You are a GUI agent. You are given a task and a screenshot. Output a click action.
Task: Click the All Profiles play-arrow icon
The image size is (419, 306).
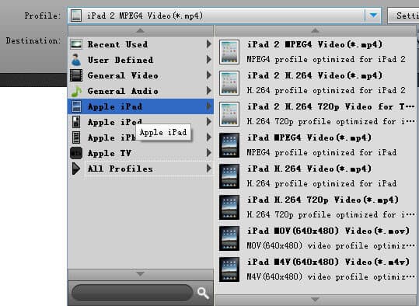click(76, 169)
